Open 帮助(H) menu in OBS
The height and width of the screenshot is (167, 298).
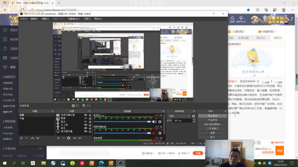pyautogui.click(x=98, y=19)
